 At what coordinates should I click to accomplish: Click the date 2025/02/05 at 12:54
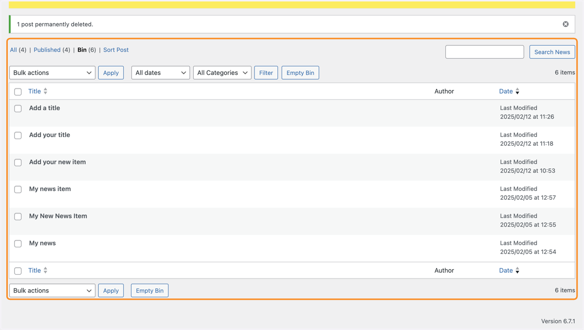pos(528,252)
